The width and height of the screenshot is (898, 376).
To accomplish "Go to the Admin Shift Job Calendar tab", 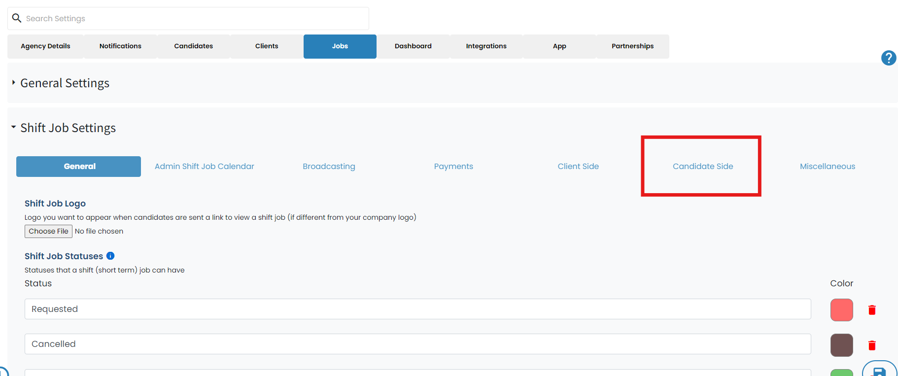I will pos(205,167).
